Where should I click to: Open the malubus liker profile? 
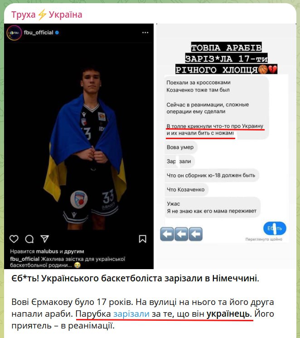(47, 251)
